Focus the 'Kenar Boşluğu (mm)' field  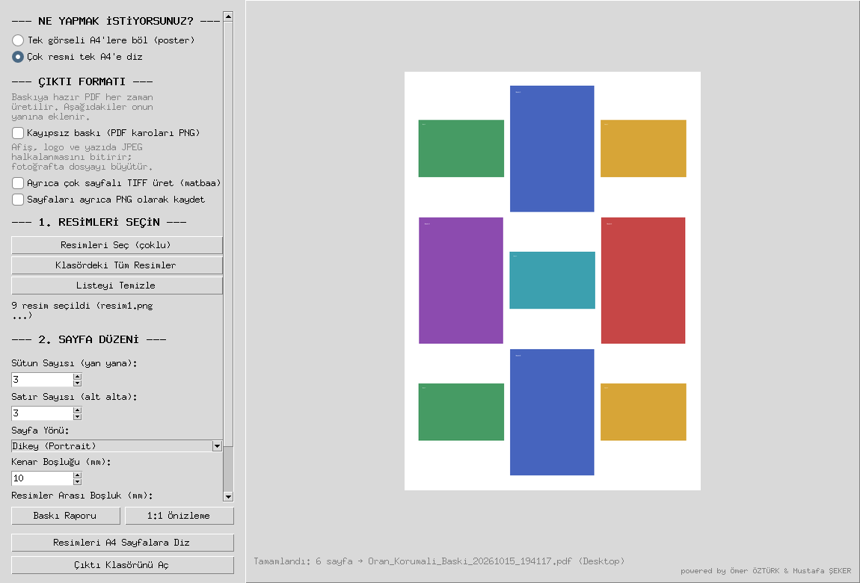point(42,478)
